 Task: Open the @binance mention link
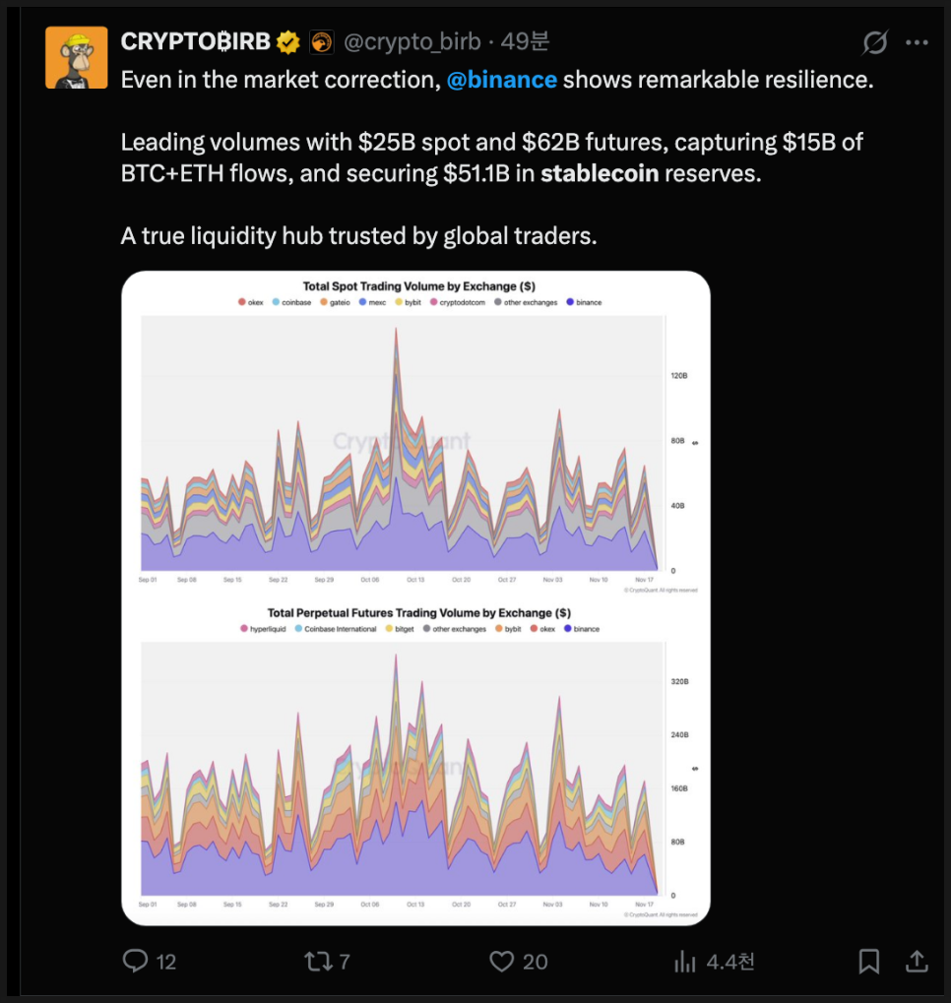(502, 80)
